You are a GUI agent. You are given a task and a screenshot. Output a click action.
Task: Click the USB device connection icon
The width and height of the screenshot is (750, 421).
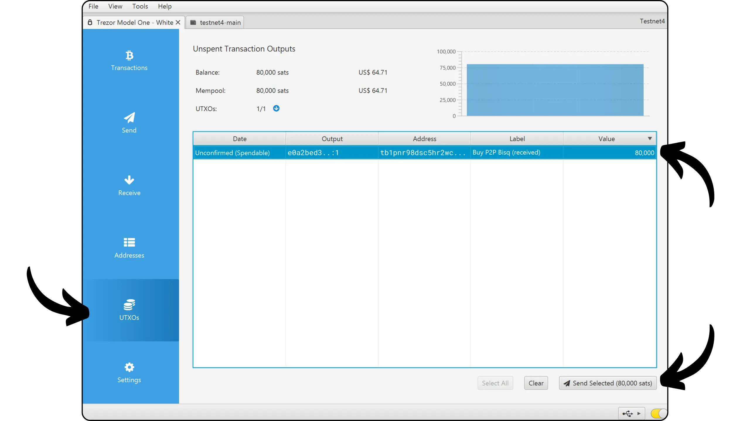point(627,413)
